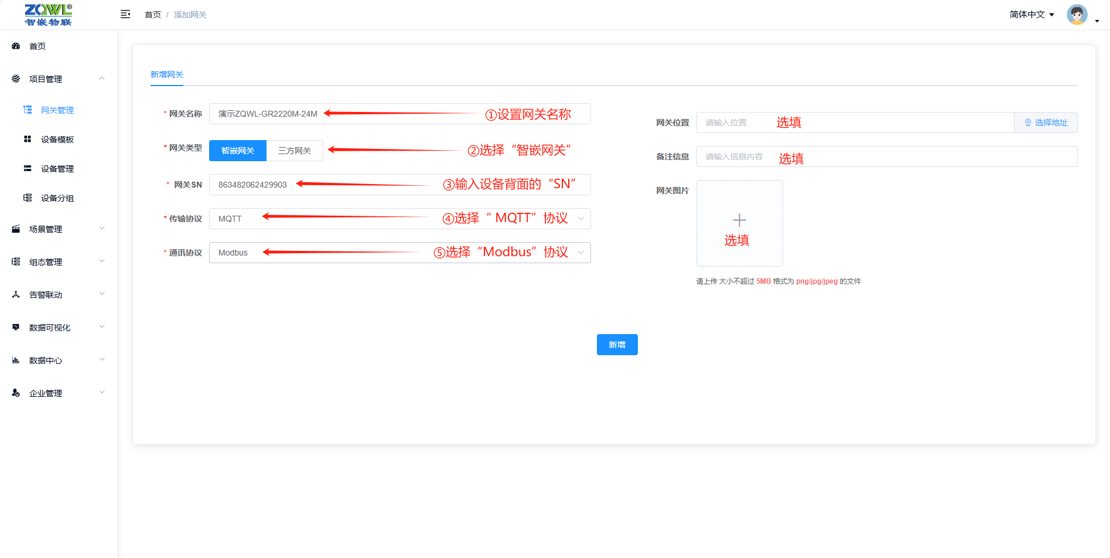This screenshot has width=1110, height=558.
Task: Click the 场景管理 clapperboard icon
Action: (x=16, y=229)
